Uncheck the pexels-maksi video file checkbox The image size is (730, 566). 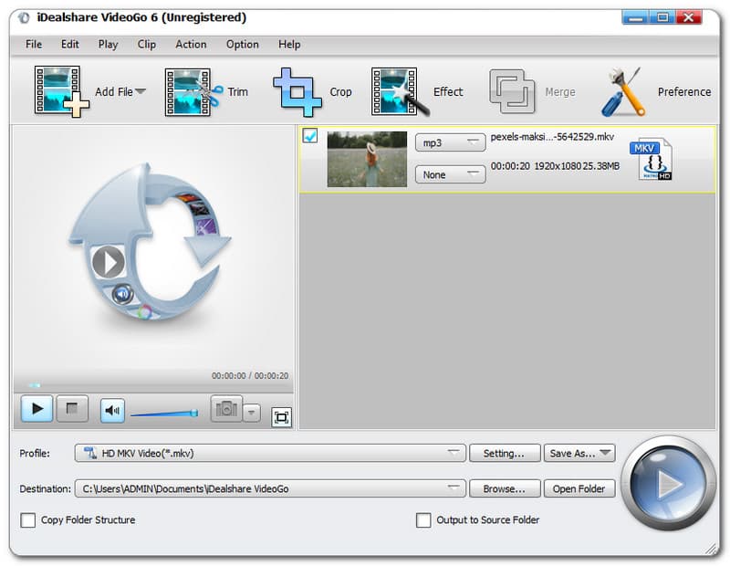(x=310, y=137)
